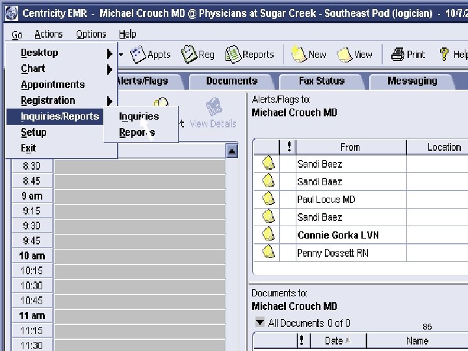Select the 9:15 time label
468x351 pixels.
[x=32, y=211]
